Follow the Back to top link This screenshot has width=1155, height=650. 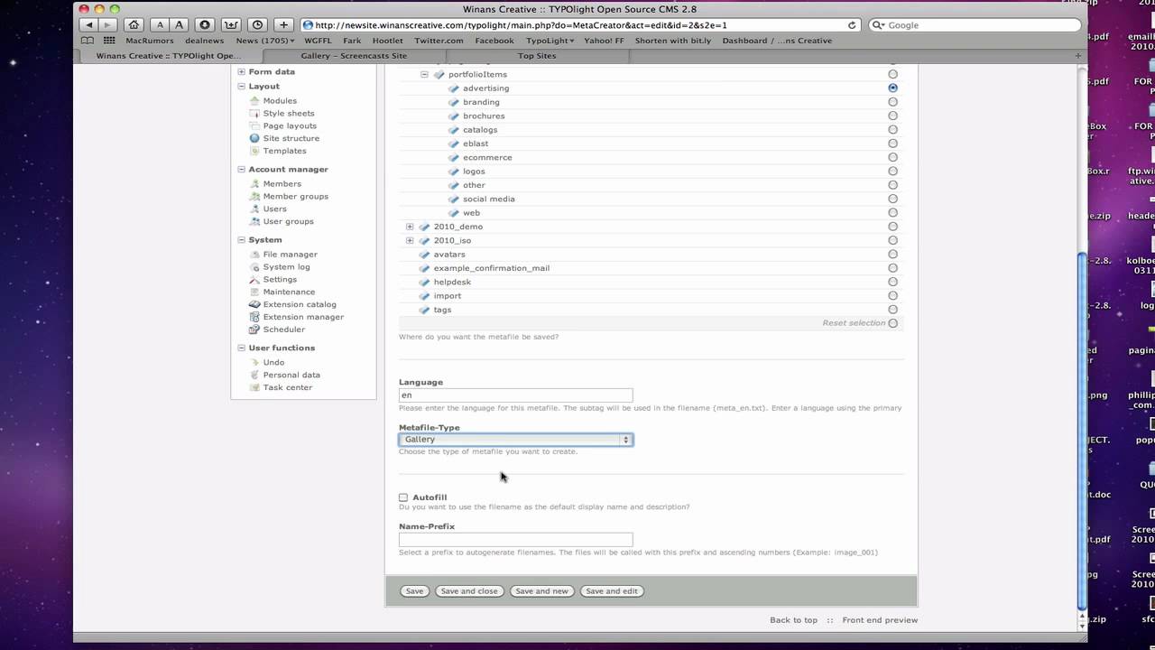tap(793, 620)
